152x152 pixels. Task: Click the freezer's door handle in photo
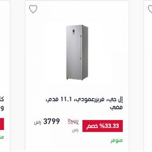[81, 47]
